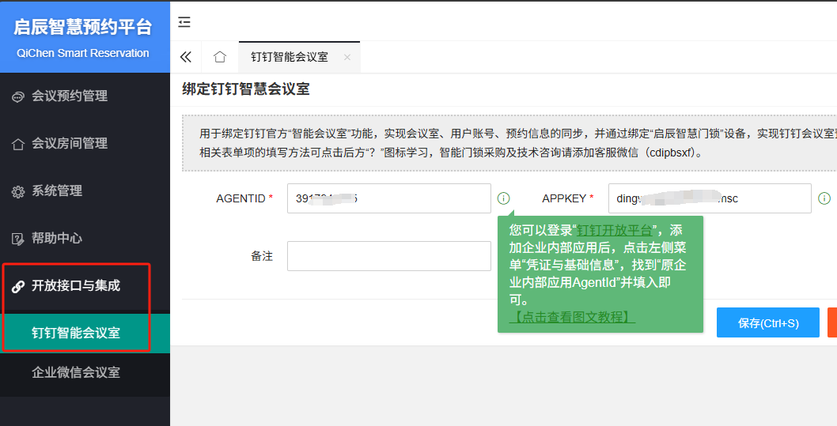Open the 钉钉开放平台 link in tooltip

click(614, 230)
